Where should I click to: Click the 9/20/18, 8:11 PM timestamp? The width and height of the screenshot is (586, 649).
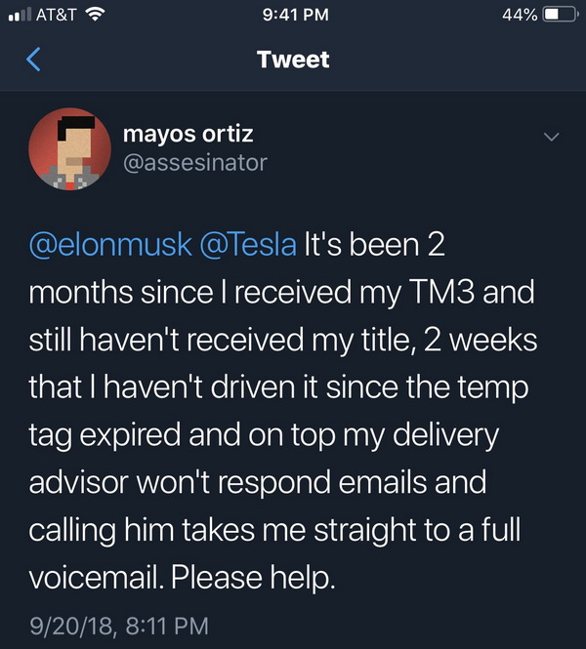[119, 626]
